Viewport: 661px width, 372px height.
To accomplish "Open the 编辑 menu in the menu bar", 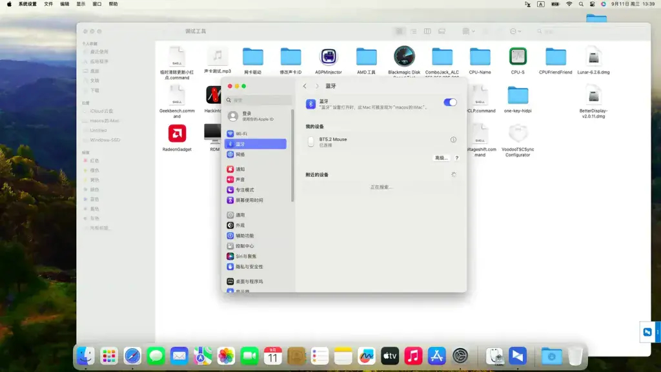I will [65, 5].
